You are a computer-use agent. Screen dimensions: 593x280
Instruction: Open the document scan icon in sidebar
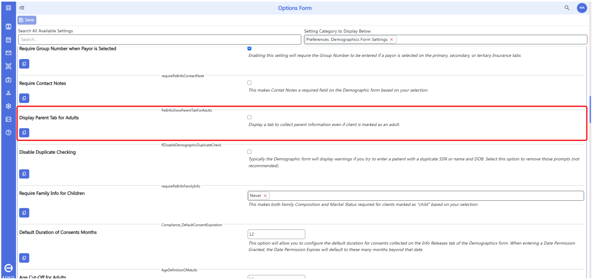point(9,66)
